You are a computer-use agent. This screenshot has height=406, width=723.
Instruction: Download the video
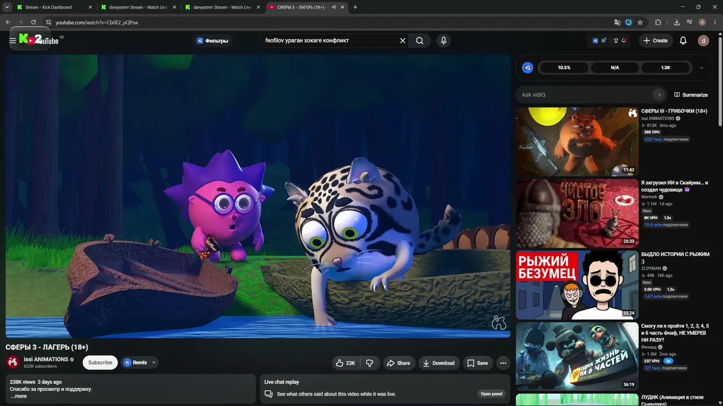439,363
